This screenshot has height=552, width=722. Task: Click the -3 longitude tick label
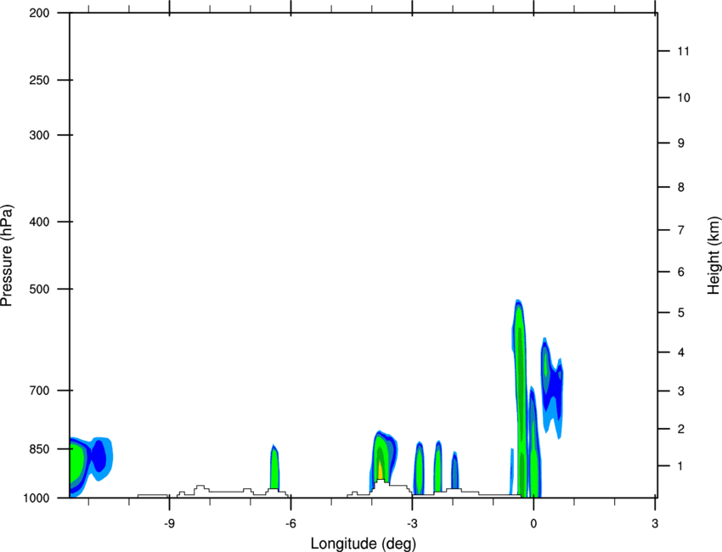tap(412, 524)
